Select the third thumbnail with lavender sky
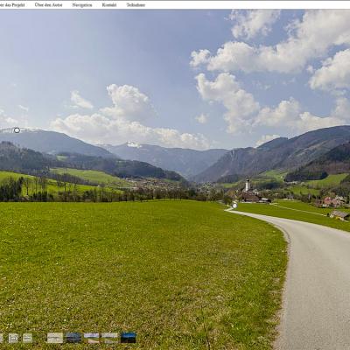Screen dimensions: 350x350 [x=92, y=338]
